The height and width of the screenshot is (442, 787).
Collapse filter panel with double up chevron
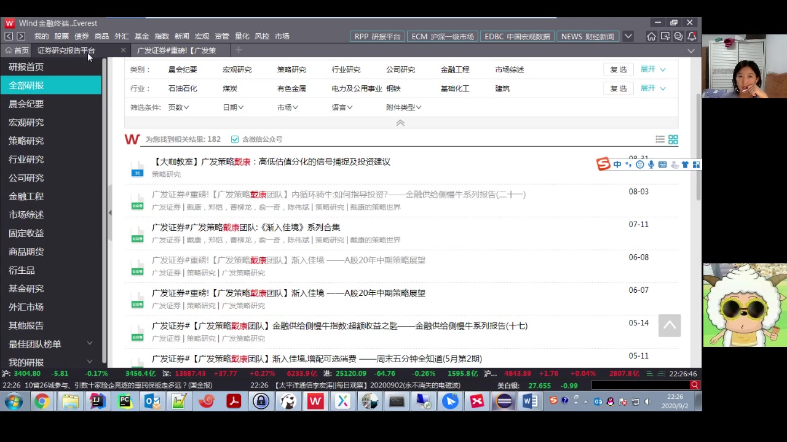click(x=400, y=123)
